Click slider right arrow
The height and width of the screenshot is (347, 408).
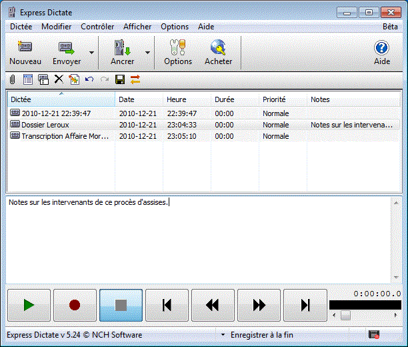(396, 316)
